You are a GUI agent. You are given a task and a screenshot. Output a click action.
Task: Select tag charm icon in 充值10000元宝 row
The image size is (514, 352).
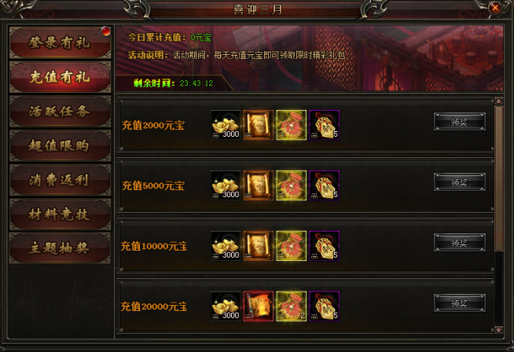[325, 246]
